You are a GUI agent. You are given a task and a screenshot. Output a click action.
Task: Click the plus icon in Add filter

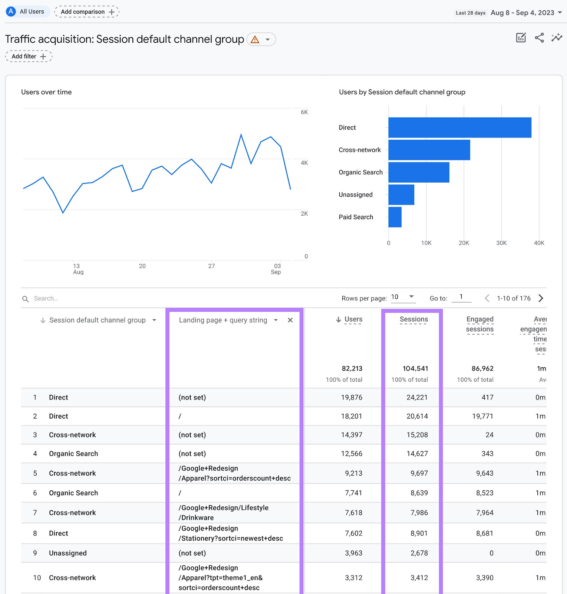click(x=43, y=56)
